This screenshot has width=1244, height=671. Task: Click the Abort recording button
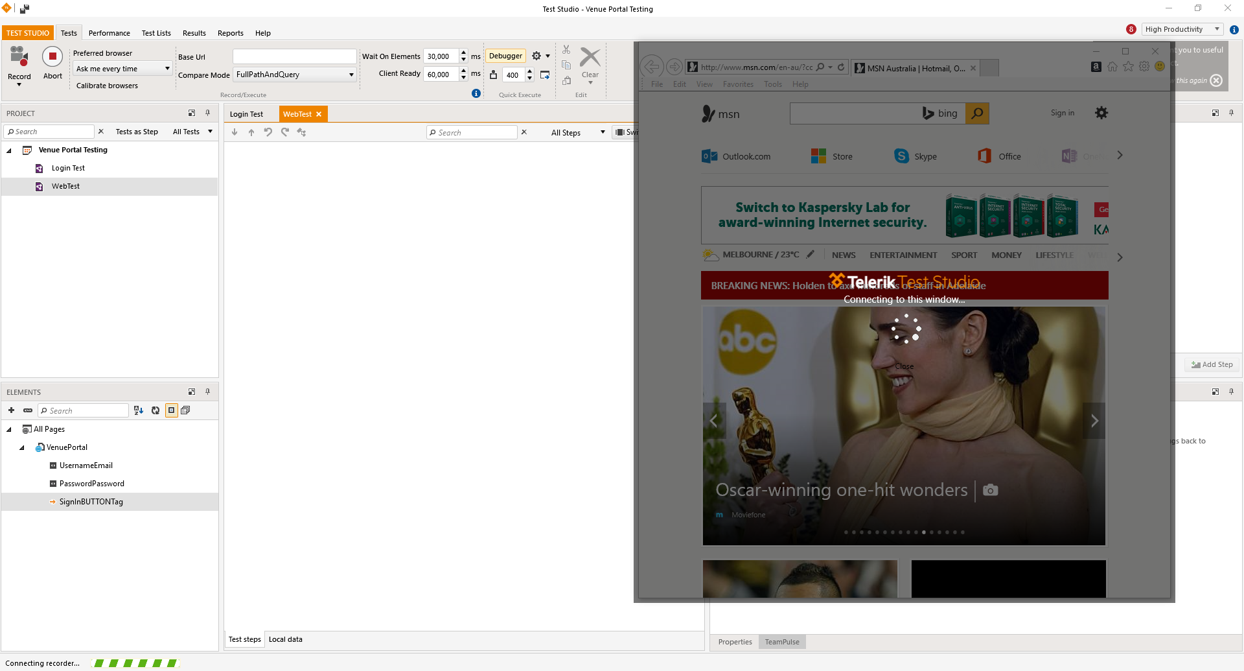click(52, 58)
